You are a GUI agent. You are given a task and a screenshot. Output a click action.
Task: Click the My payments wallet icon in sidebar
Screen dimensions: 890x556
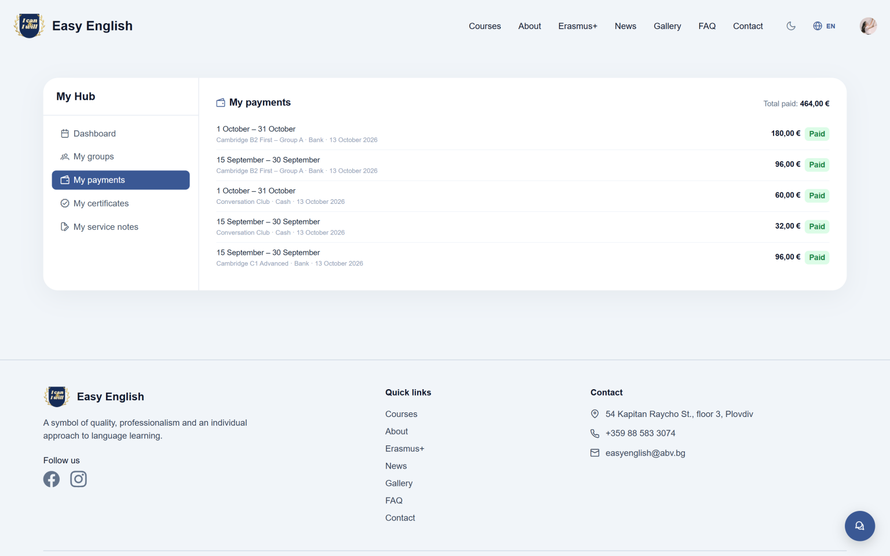(65, 180)
